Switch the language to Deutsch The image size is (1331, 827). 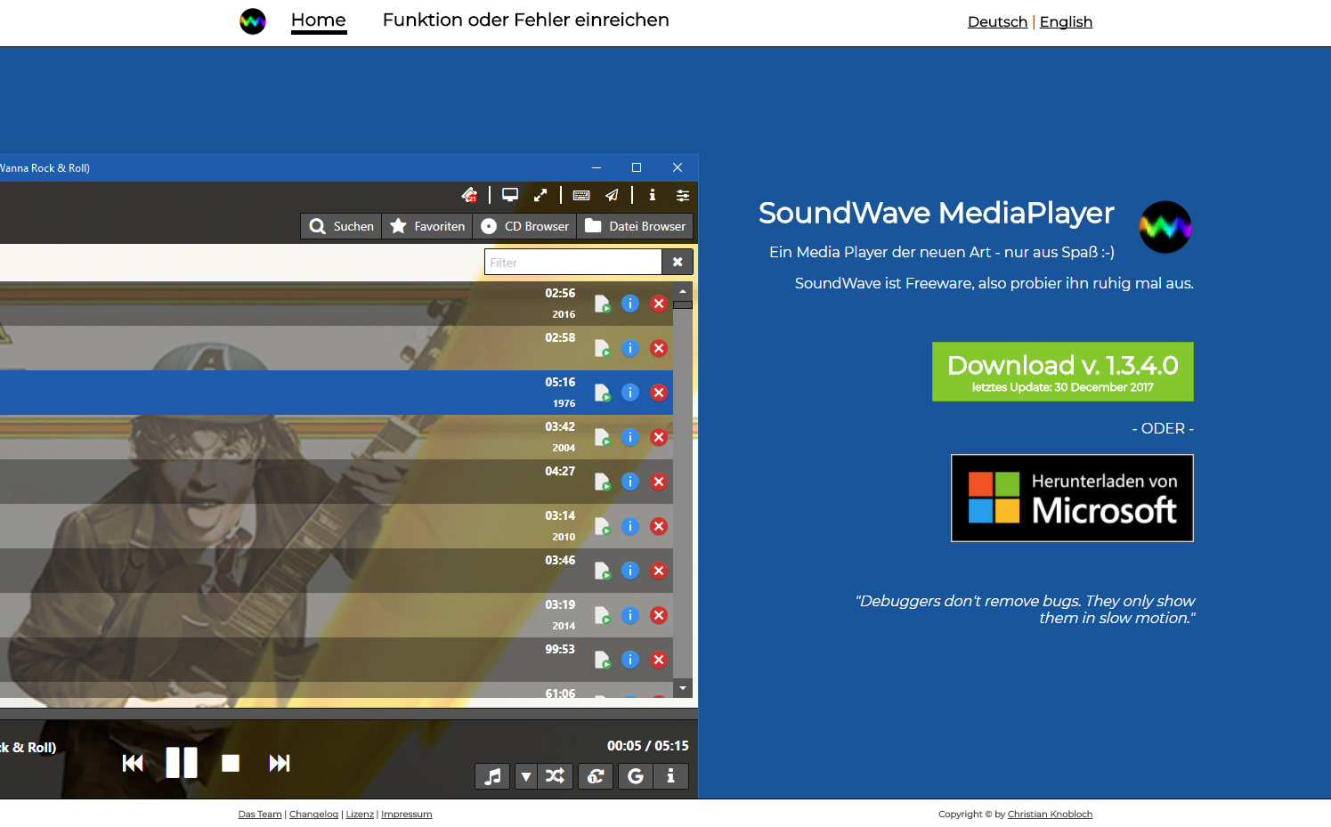pyautogui.click(x=997, y=22)
